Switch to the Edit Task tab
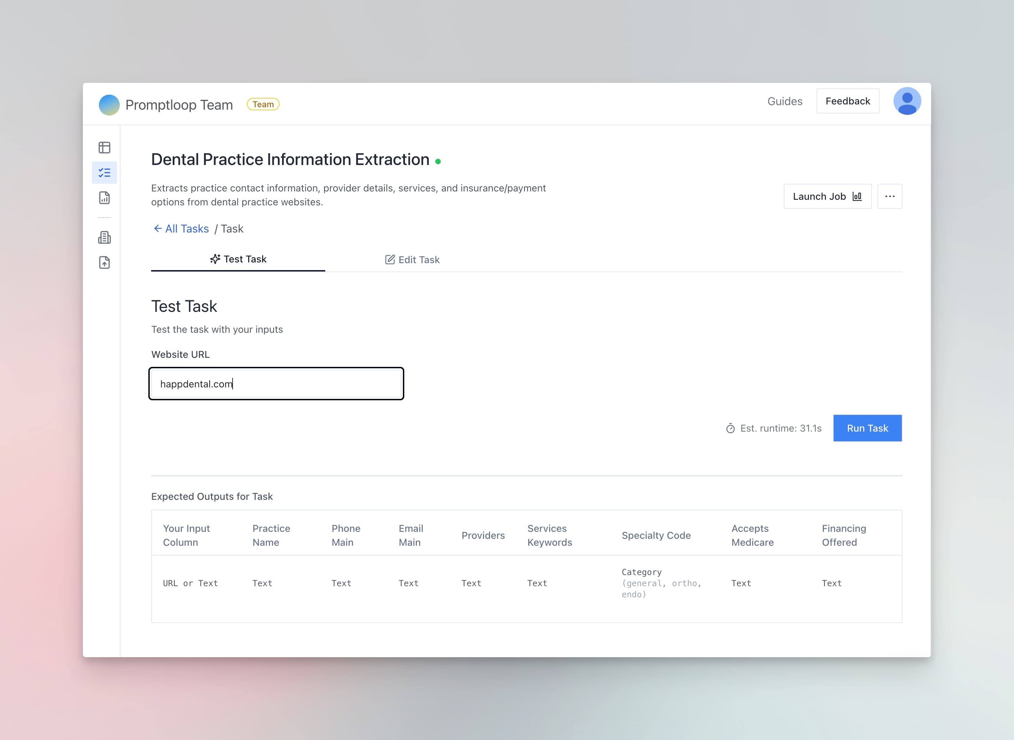1014x740 pixels. [412, 260]
